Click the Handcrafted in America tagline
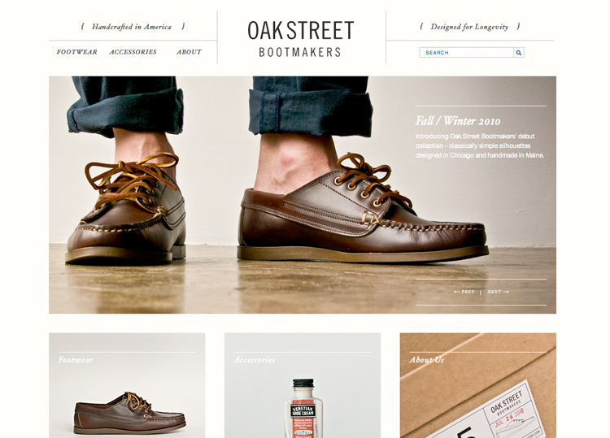The image size is (610, 438). pos(132,27)
